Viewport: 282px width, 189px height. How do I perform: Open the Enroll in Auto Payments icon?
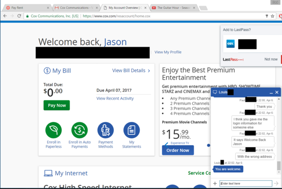80,130
